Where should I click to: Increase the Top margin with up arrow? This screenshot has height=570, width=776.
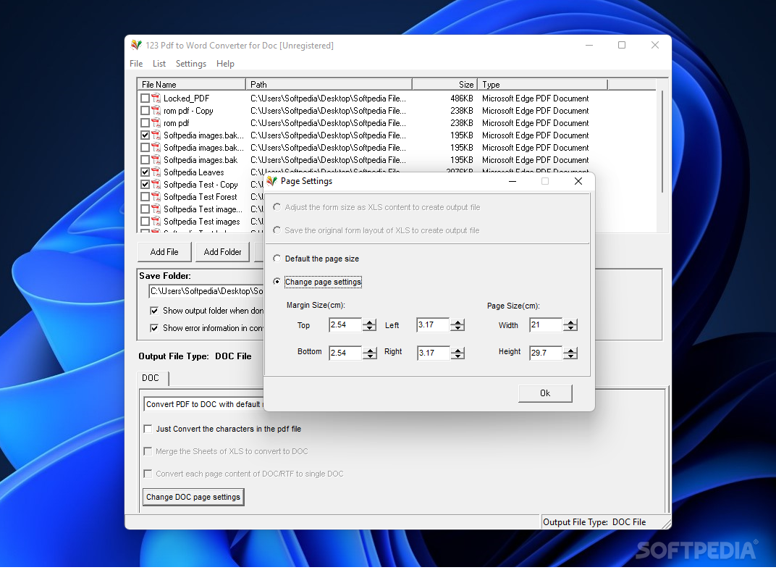370,322
